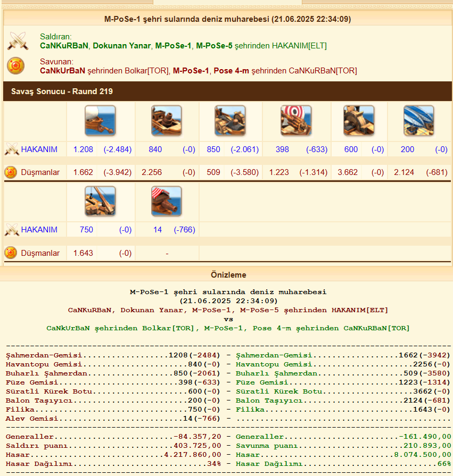The height and width of the screenshot is (476, 453).
Task: Click preview Saldırı puanı value 403.725,00
Action: 197,446
